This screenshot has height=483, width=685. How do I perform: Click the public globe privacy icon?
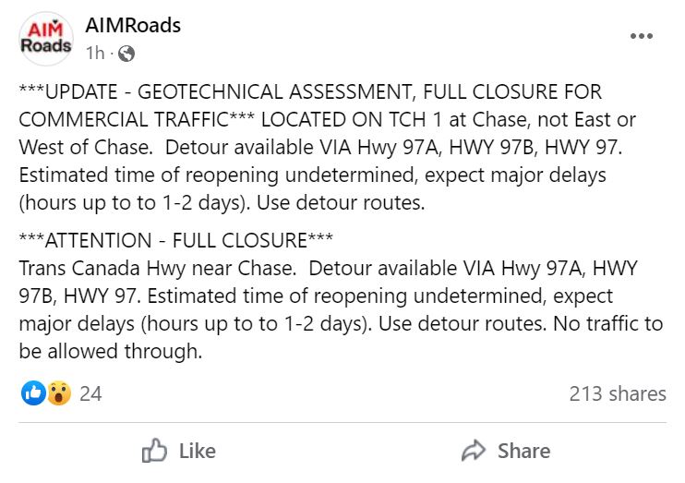126,54
